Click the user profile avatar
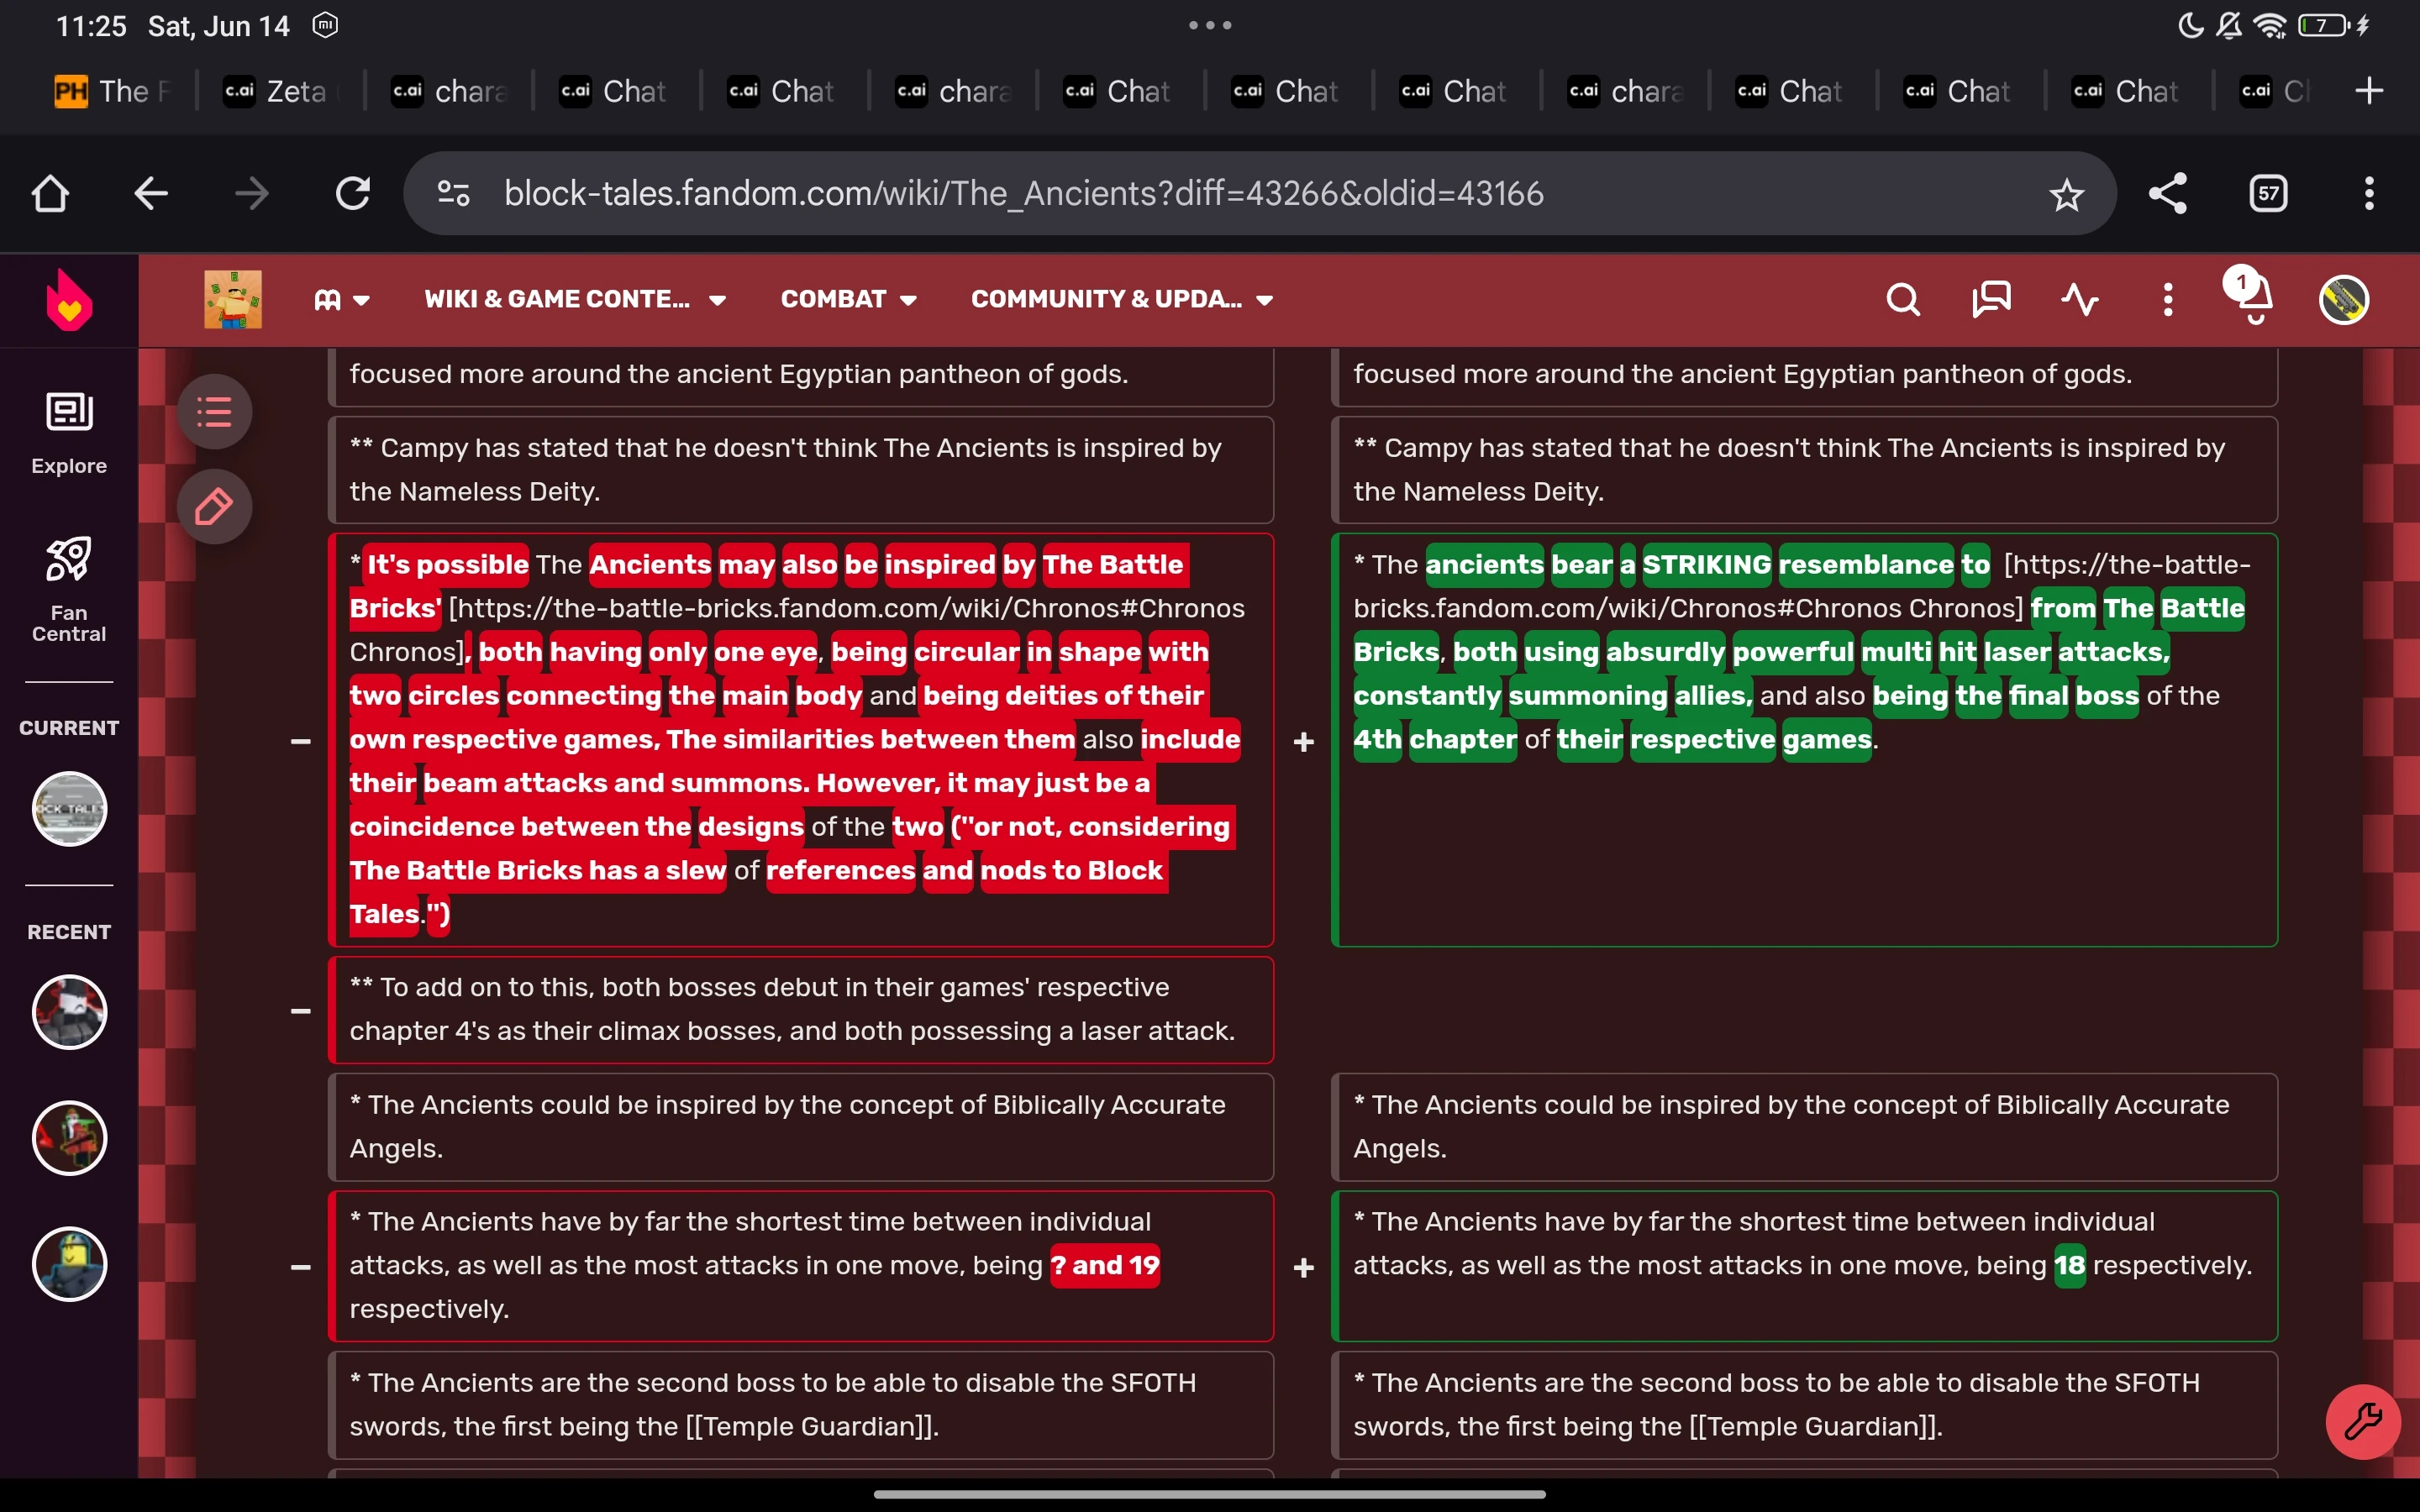This screenshot has height=1512, width=2420. pos(2343,300)
